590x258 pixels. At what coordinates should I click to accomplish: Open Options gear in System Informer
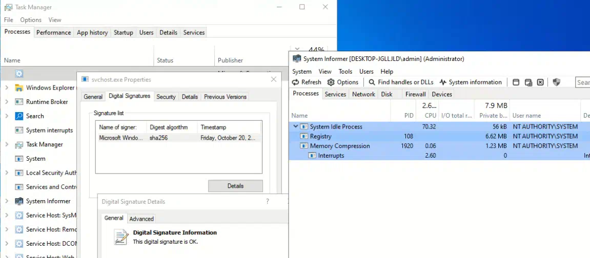coord(342,82)
